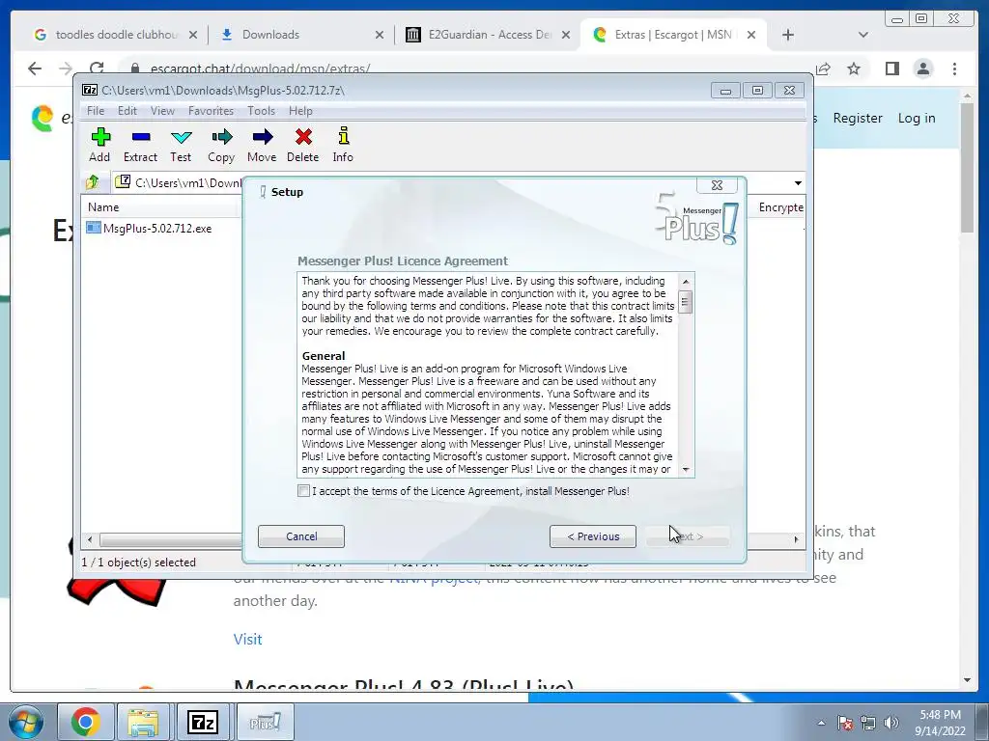Open the View menu in 7-Zip
The width and height of the screenshot is (989, 741).
(162, 111)
